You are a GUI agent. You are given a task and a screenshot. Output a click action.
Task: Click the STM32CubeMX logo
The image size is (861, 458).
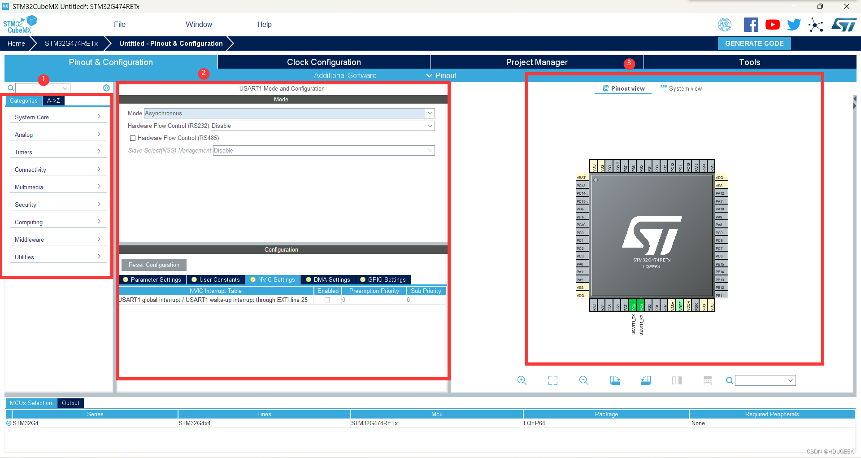click(20, 25)
